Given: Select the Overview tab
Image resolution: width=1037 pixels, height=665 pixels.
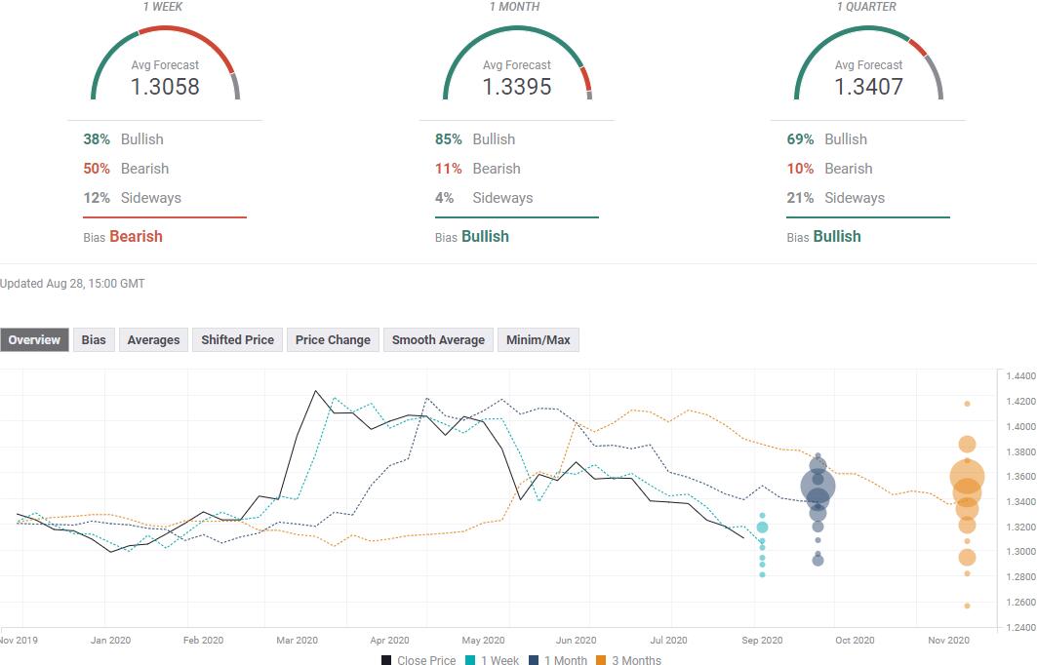Looking at the screenshot, I should point(34,339).
